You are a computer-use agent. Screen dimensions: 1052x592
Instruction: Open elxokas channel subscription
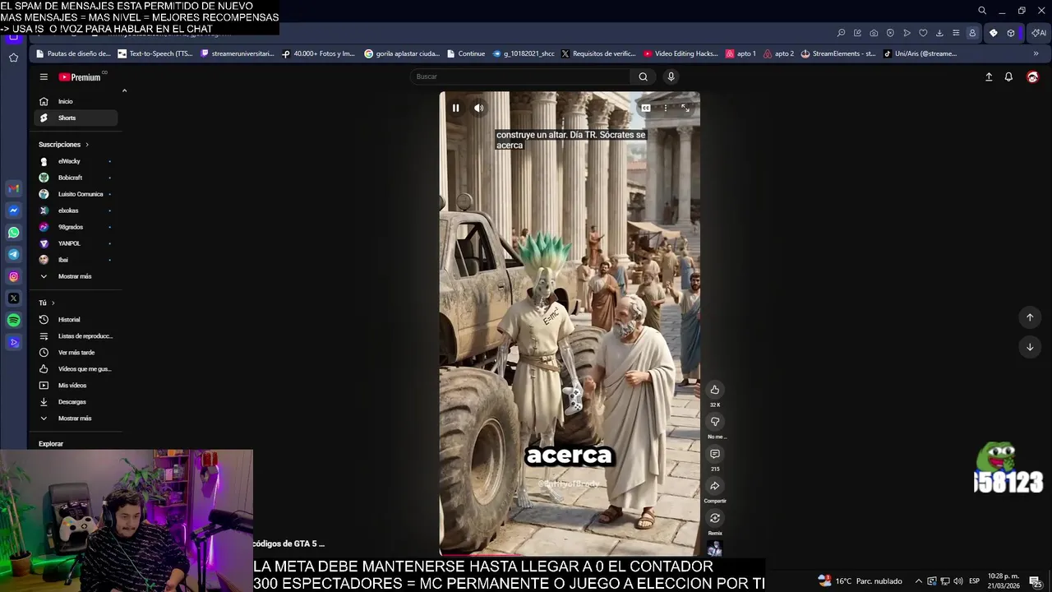pyautogui.click(x=76, y=210)
